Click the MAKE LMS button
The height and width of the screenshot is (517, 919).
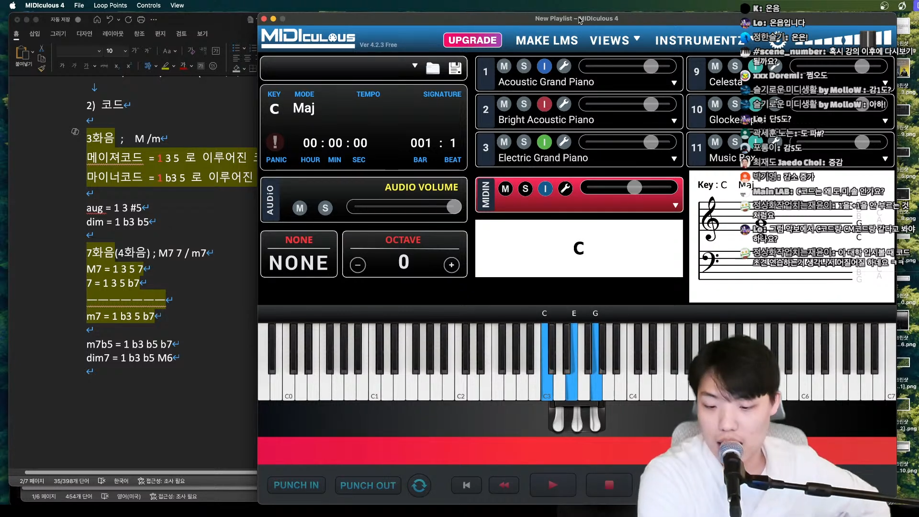click(547, 40)
